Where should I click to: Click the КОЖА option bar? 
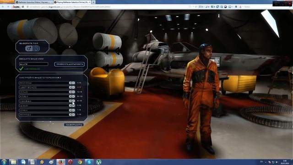click(47, 96)
